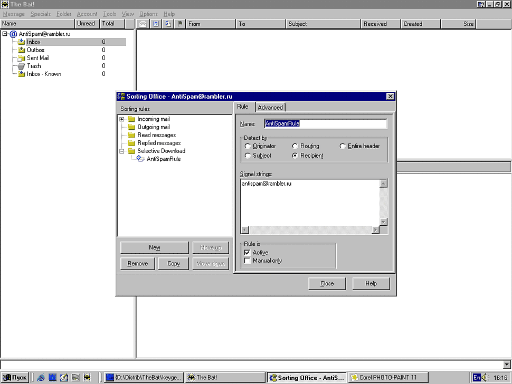
Task: Click the Close button in Sorting Office
Action: pos(327,283)
